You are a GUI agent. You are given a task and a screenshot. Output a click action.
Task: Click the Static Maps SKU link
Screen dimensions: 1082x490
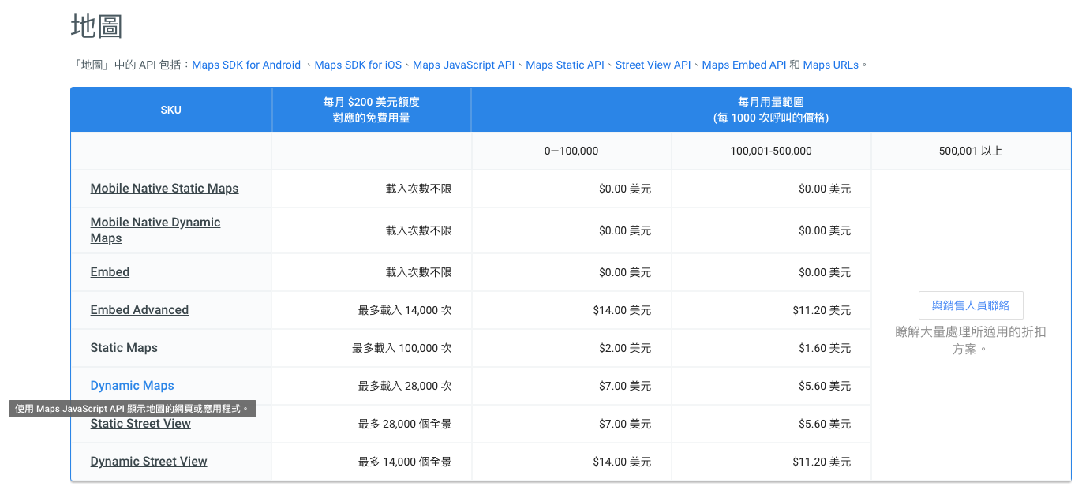pyautogui.click(x=124, y=348)
